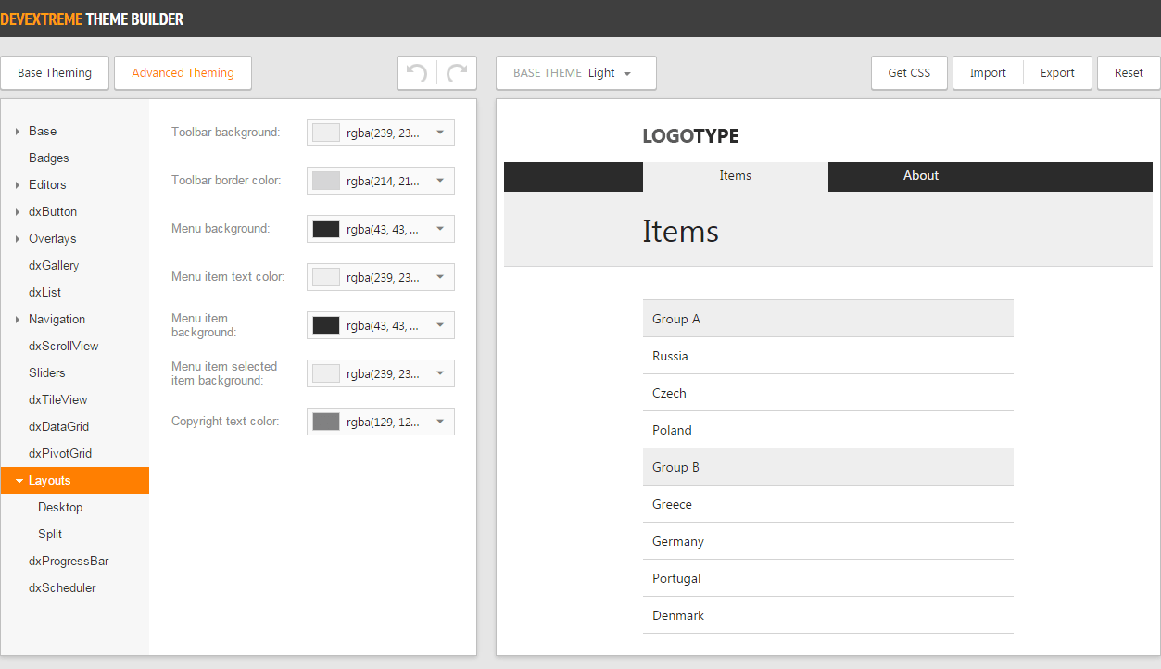Export the current theme
Viewport: 1161px width, 669px height.
tap(1057, 73)
